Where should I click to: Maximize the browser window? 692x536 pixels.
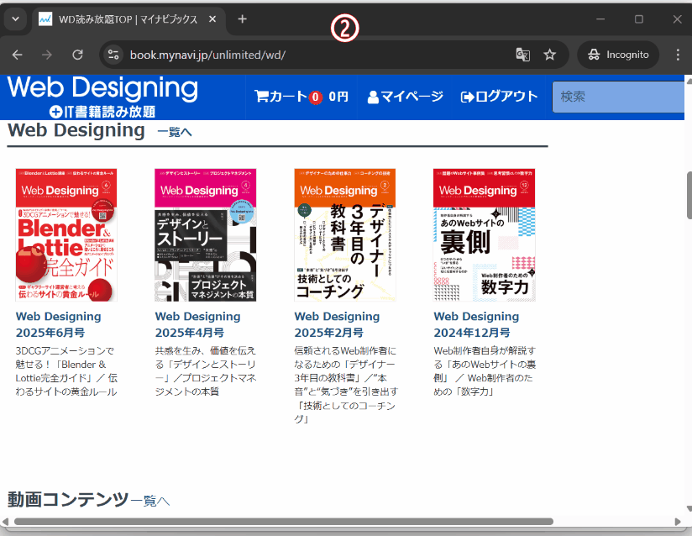point(638,19)
